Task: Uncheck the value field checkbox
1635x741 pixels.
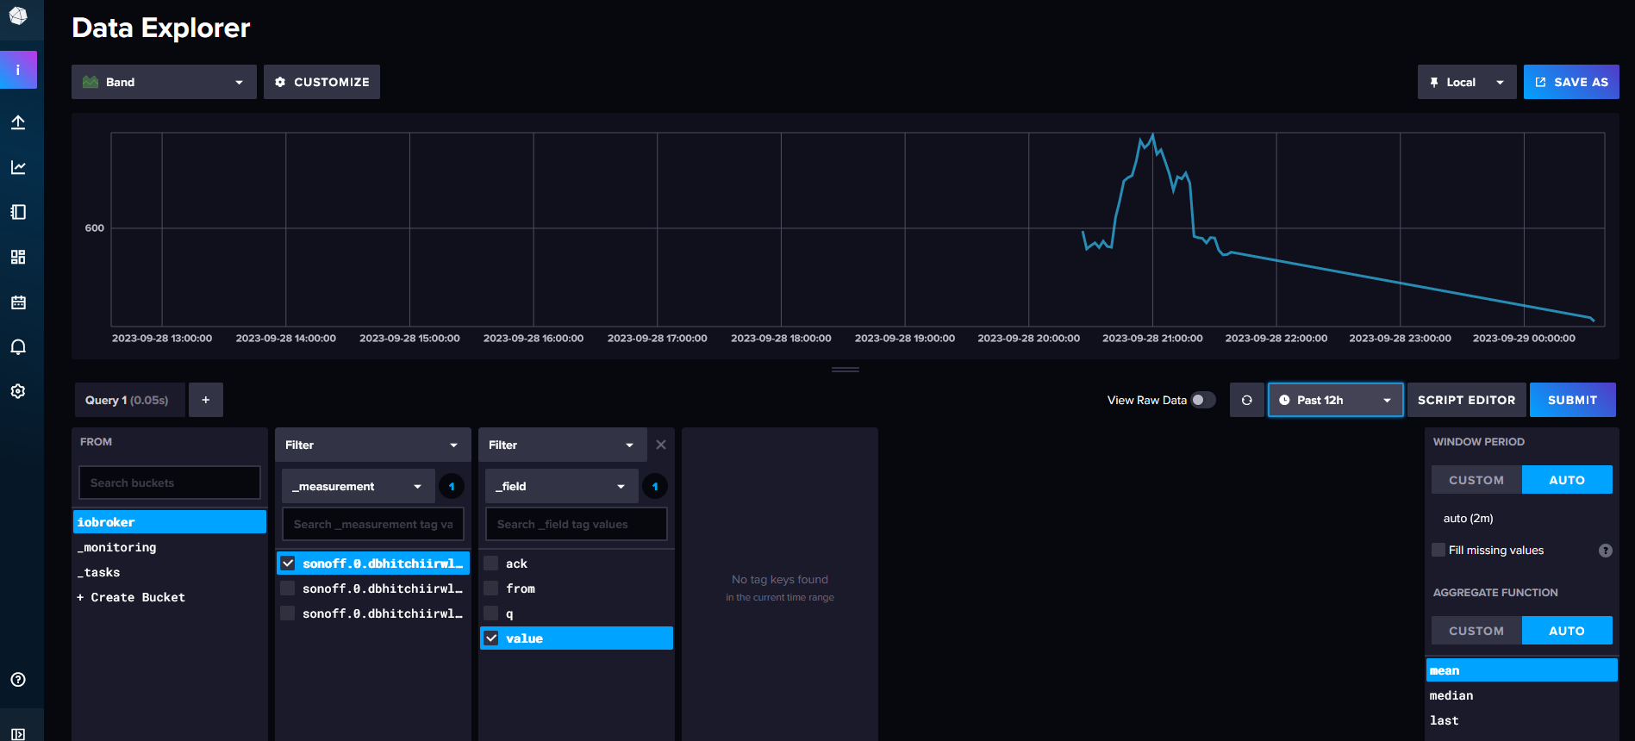Action: pyautogui.click(x=491, y=638)
